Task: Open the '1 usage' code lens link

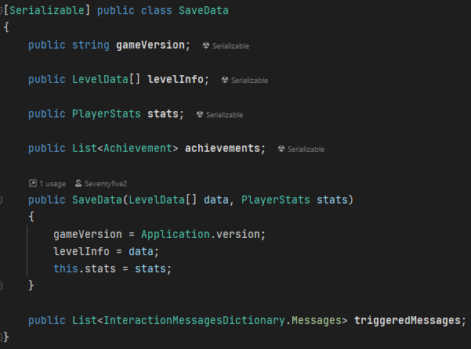Action: point(53,183)
